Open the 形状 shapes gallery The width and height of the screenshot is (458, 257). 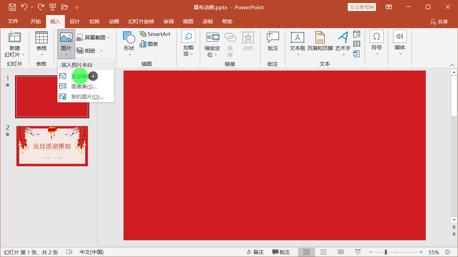129,44
